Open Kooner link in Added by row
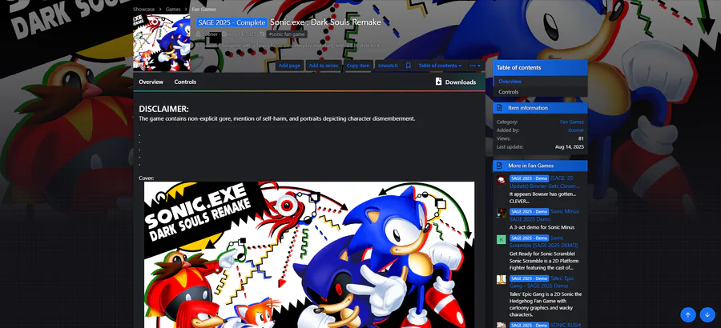This screenshot has height=328, width=721. [x=576, y=130]
